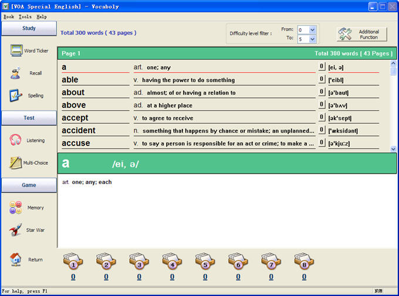The image size is (399, 296).
Task: Click difficulty level box for 'able'
Action: tap(322, 79)
